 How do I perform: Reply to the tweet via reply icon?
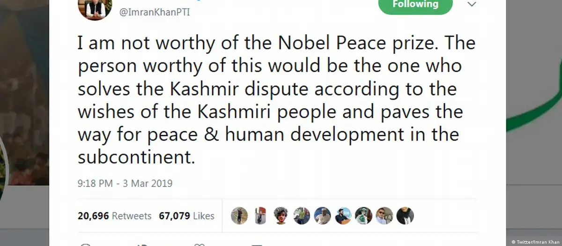coord(85,244)
